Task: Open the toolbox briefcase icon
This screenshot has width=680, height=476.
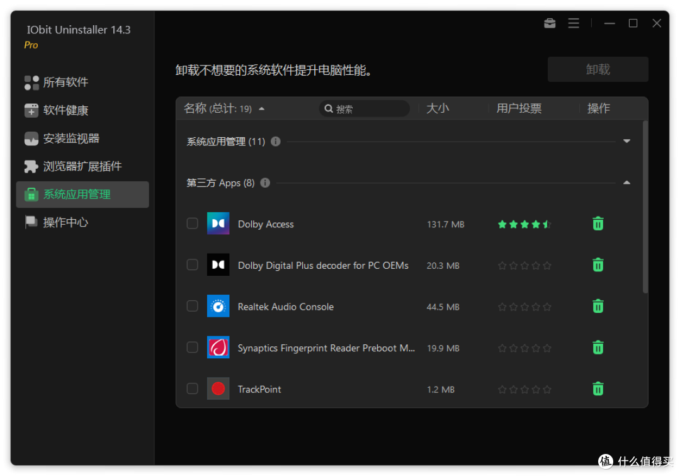Action: (x=550, y=23)
